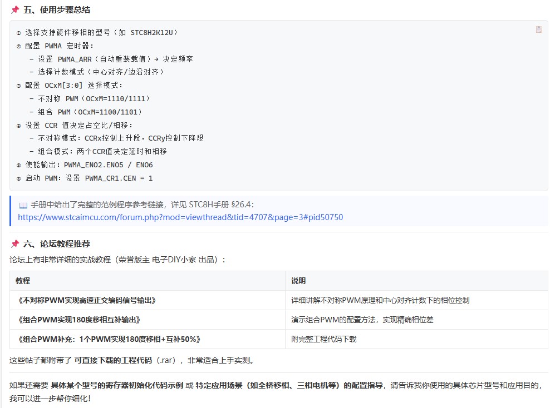The width and height of the screenshot is (550, 408).
Task: Click bold text 具体某个型号的寄存器初始化代码示例
Action: click(x=117, y=385)
